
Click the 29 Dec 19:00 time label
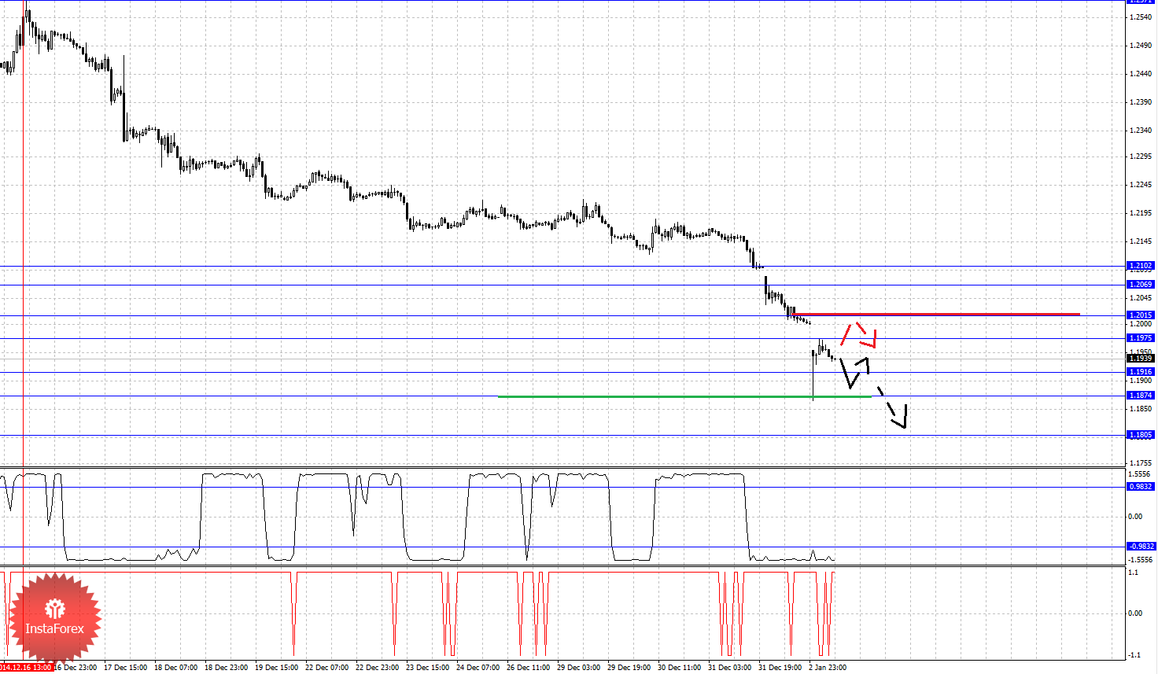tap(629, 668)
